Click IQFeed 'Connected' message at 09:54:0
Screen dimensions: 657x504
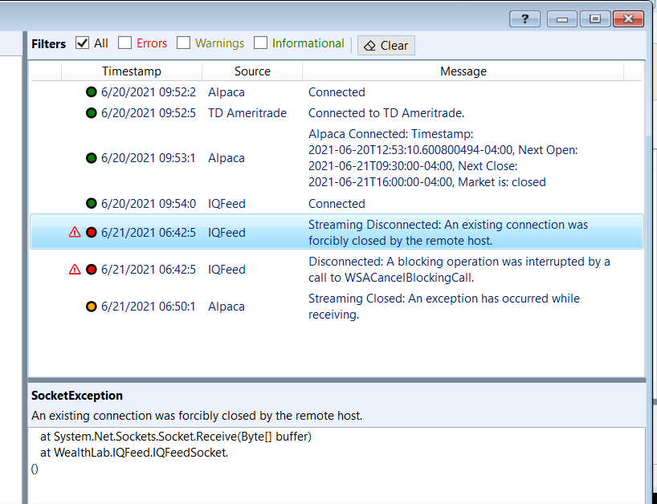(x=337, y=204)
